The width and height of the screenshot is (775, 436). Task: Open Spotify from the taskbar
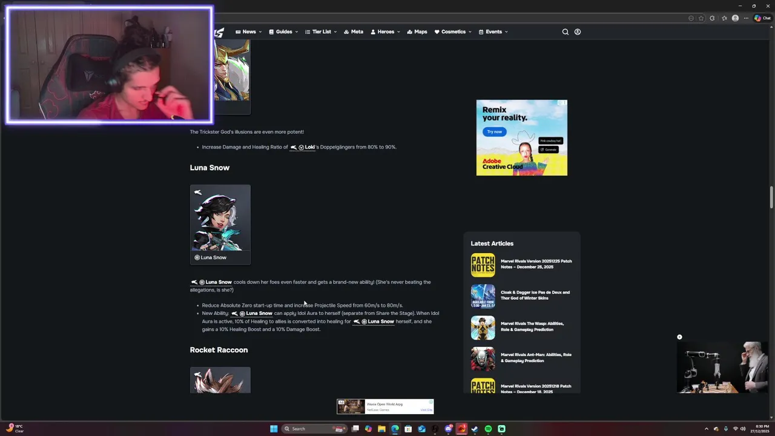(x=488, y=429)
